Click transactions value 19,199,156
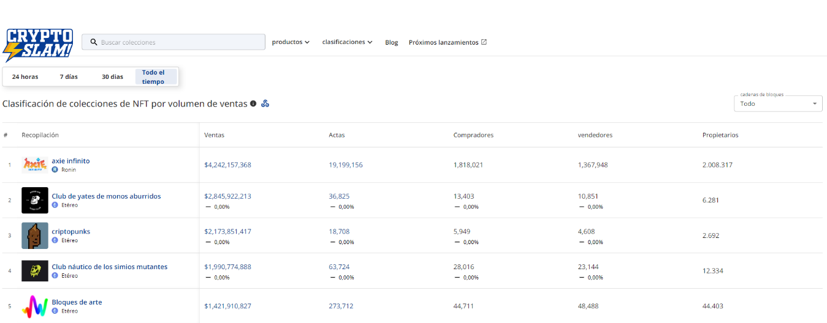827x323 pixels. (346, 165)
